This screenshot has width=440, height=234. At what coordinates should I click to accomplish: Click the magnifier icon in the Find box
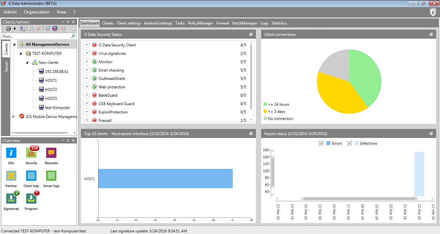(73, 36)
